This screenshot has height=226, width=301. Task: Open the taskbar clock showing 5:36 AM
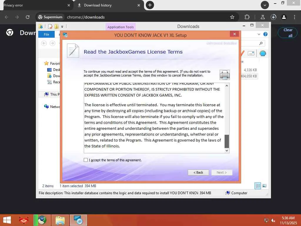coord(288,220)
